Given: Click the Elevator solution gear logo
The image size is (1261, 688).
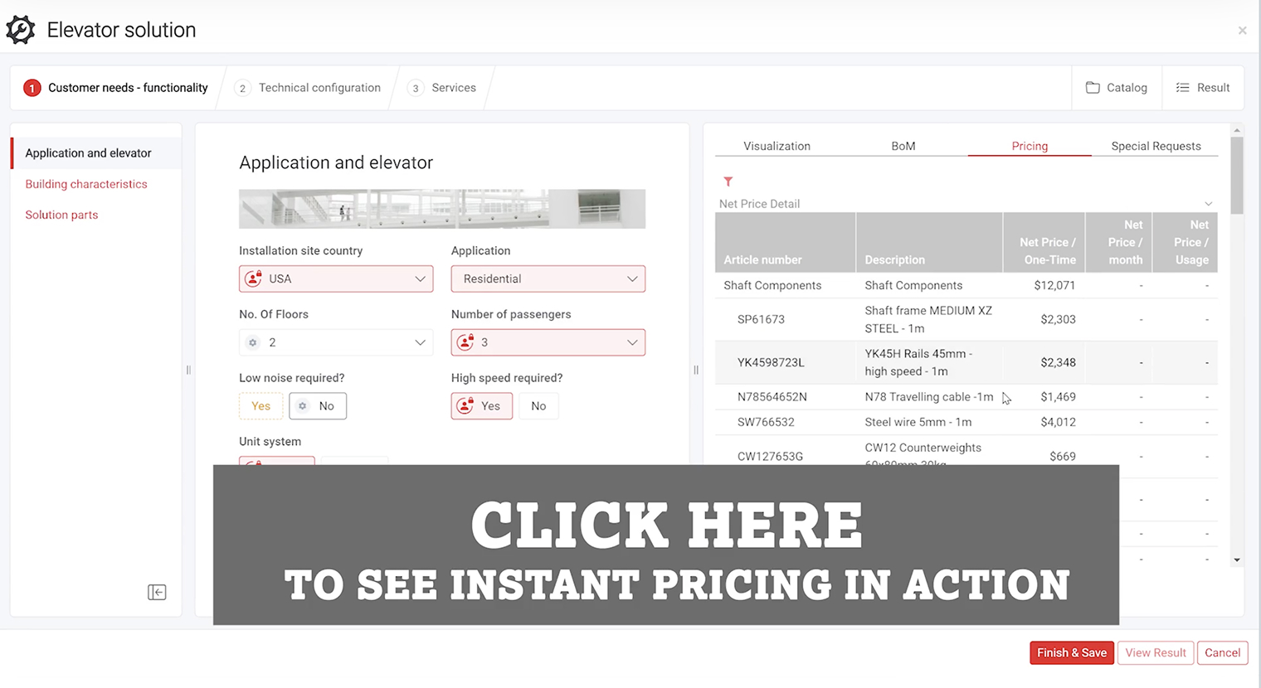Looking at the screenshot, I should [20, 29].
